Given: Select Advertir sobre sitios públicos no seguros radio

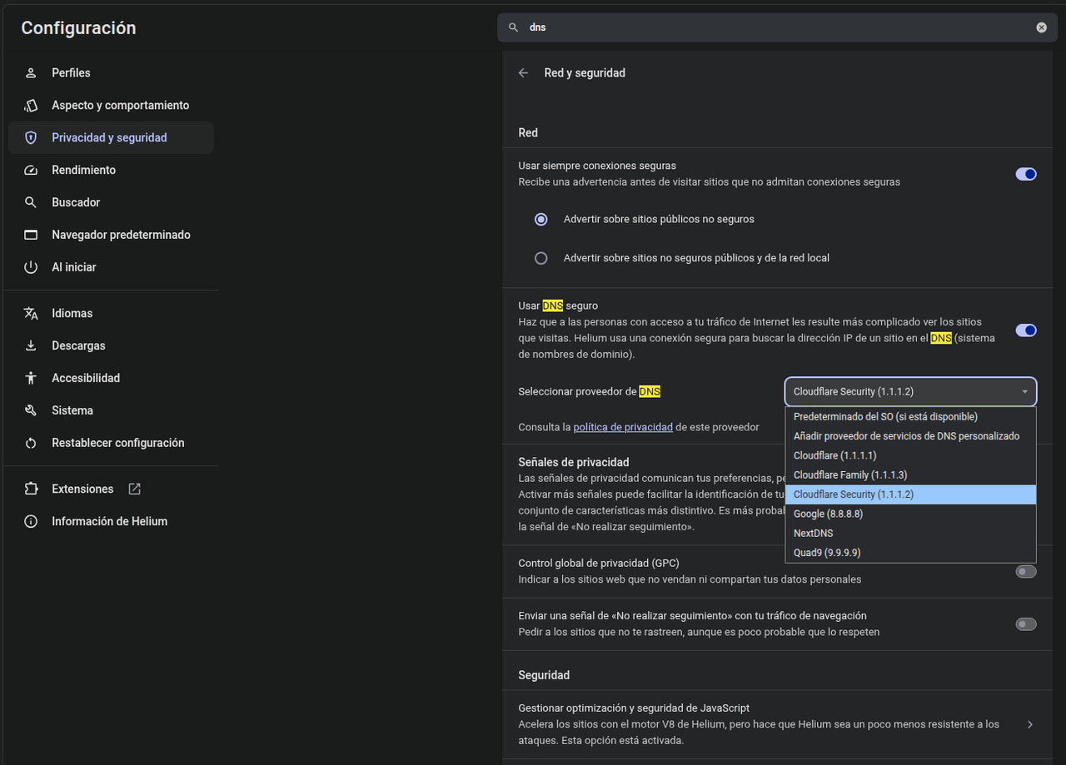Looking at the screenshot, I should pos(541,220).
